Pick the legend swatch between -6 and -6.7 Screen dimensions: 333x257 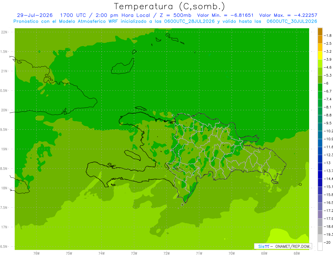tap(320, 87)
